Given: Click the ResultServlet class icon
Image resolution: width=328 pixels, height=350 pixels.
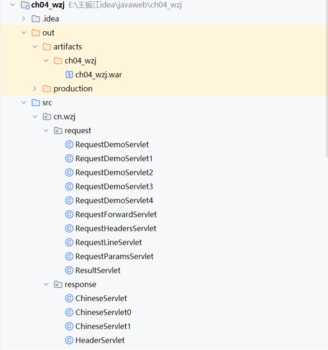Looking at the screenshot, I should (x=69, y=270).
